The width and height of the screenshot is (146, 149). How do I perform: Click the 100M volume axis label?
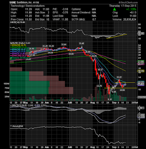pyautogui.click(x=6, y=84)
